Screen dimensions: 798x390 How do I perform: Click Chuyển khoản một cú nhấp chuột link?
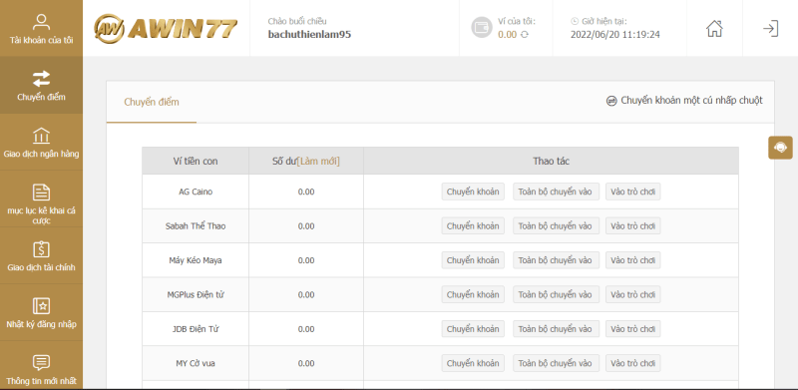pyautogui.click(x=684, y=101)
